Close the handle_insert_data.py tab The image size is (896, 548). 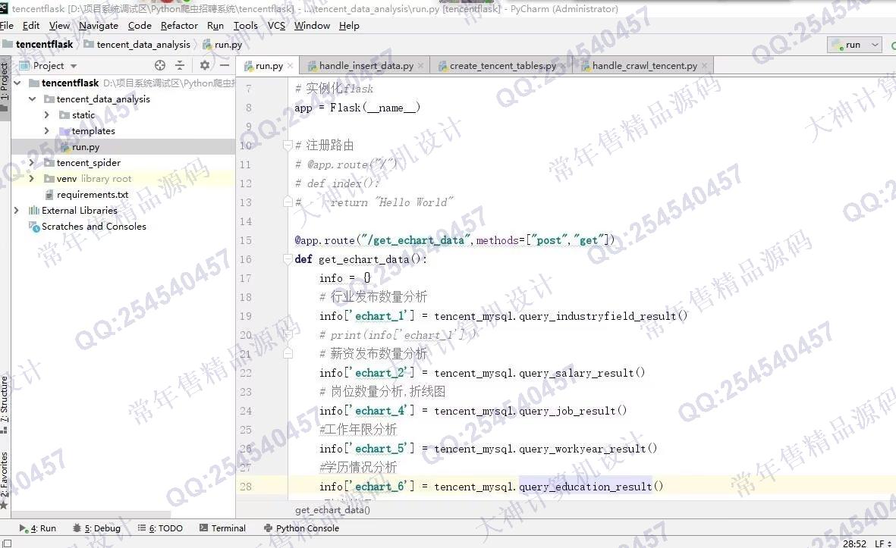[x=421, y=66]
